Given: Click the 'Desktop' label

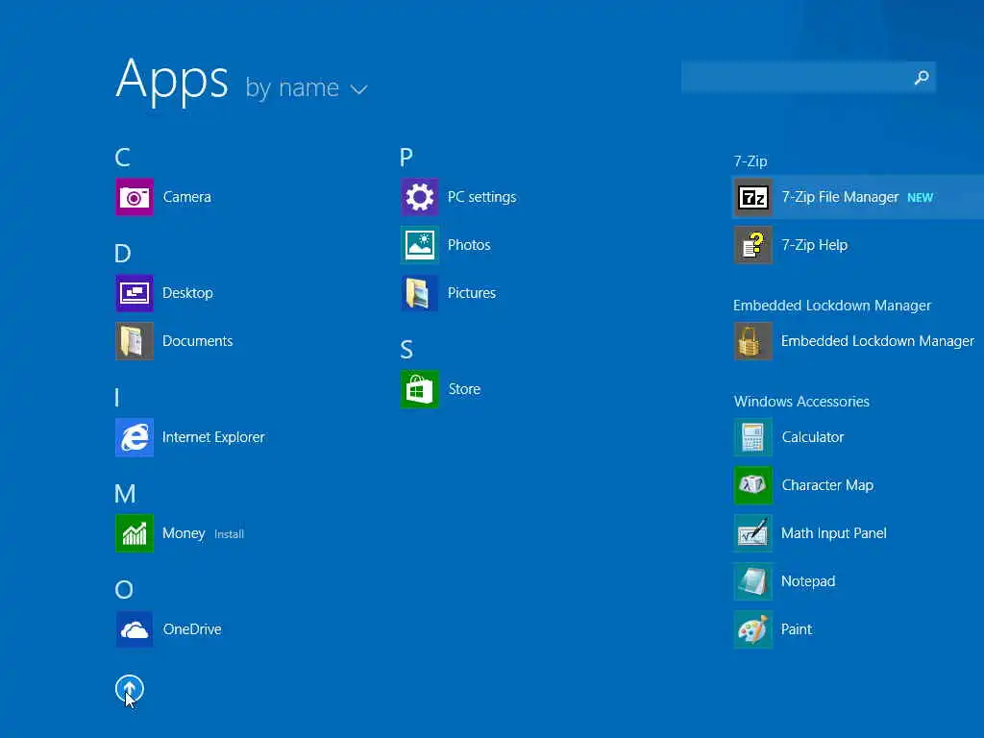Looking at the screenshot, I should click(187, 293).
